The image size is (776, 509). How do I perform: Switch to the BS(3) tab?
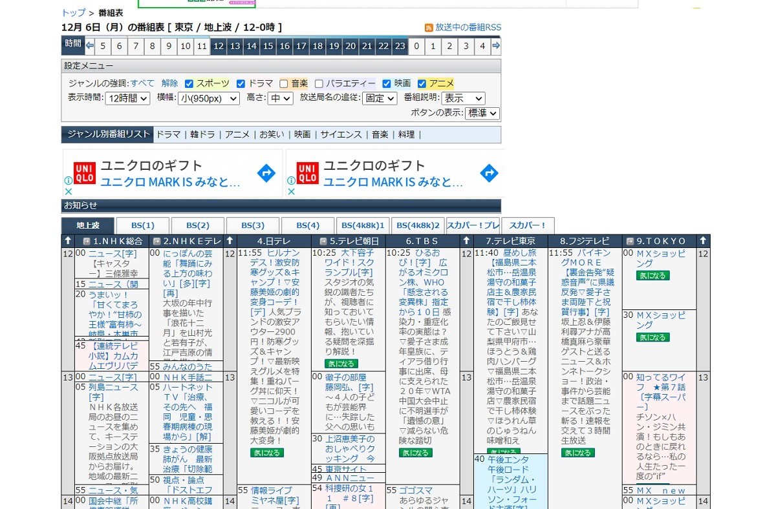click(x=253, y=225)
